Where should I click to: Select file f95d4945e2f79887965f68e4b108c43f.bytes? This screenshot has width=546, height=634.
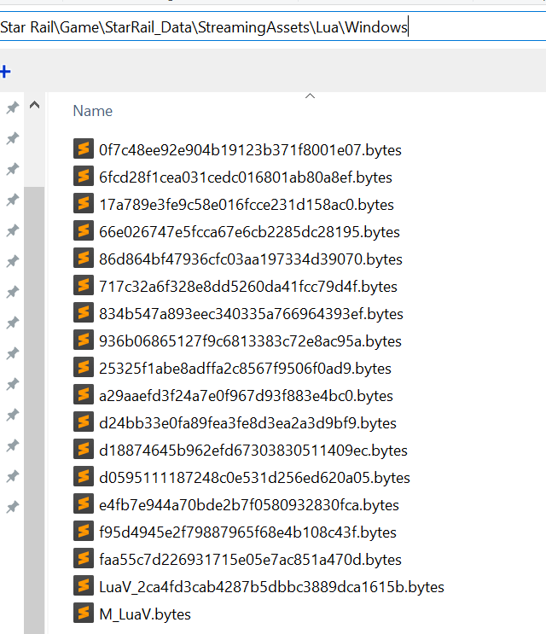tap(247, 532)
